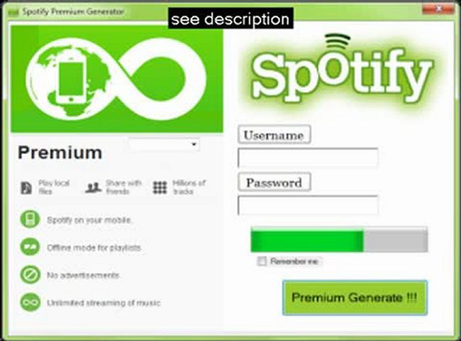
Task: Click the Share with friends icon
Action: click(93, 188)
